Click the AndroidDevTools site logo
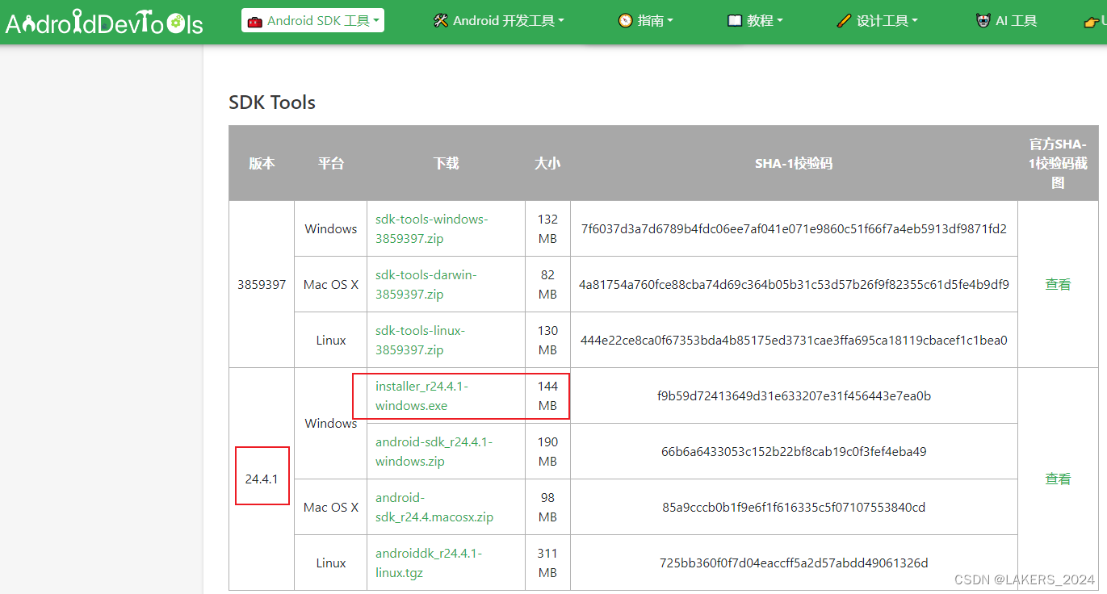This screenshot has height=594, width=1107. (103, 23)
